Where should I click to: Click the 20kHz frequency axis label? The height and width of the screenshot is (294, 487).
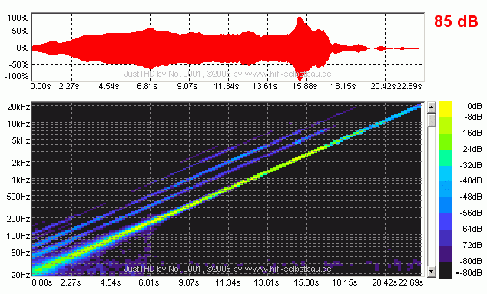18,107
